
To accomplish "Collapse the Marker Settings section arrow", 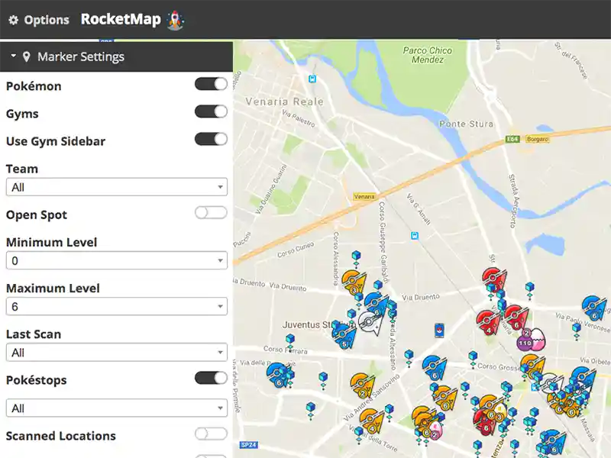I will pos(13,56).
